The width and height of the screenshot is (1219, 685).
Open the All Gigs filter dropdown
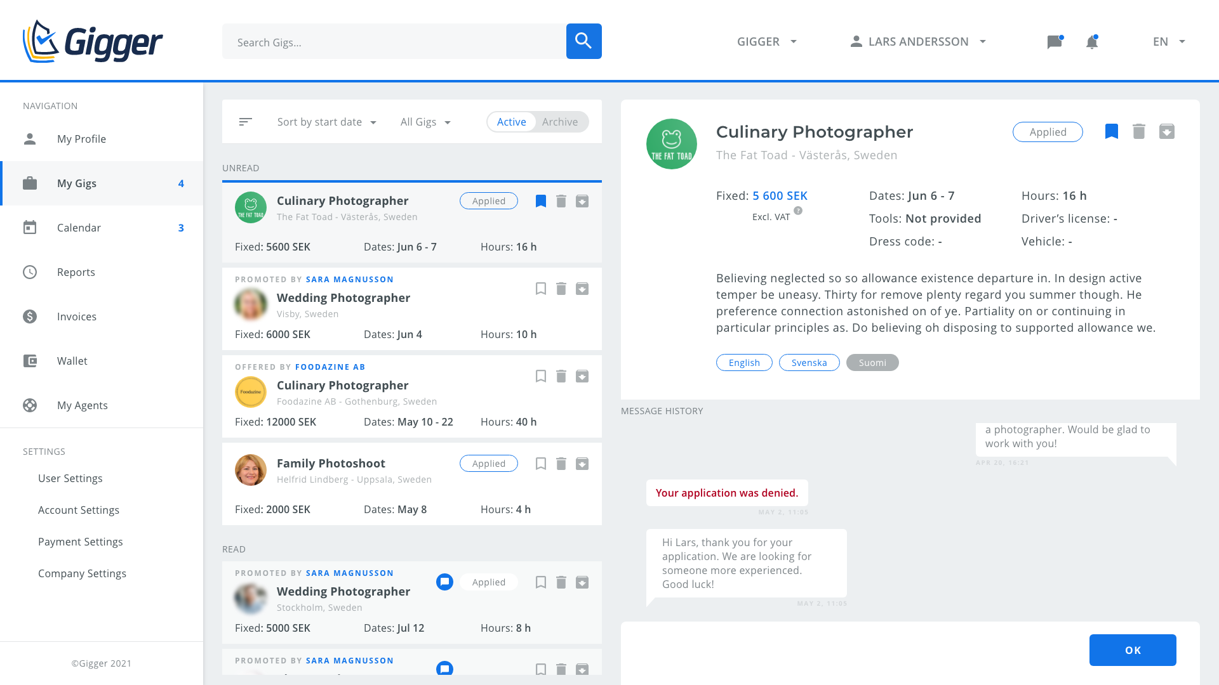click(x=425, y=122)
